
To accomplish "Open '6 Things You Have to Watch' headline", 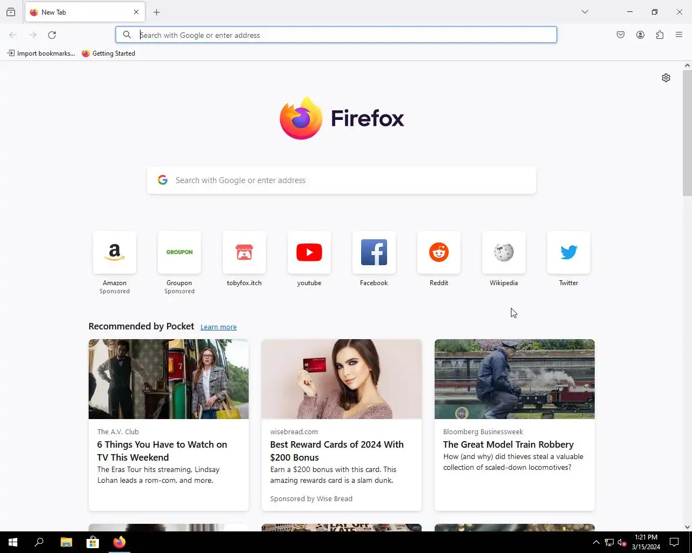I will (x=162, y=451).
